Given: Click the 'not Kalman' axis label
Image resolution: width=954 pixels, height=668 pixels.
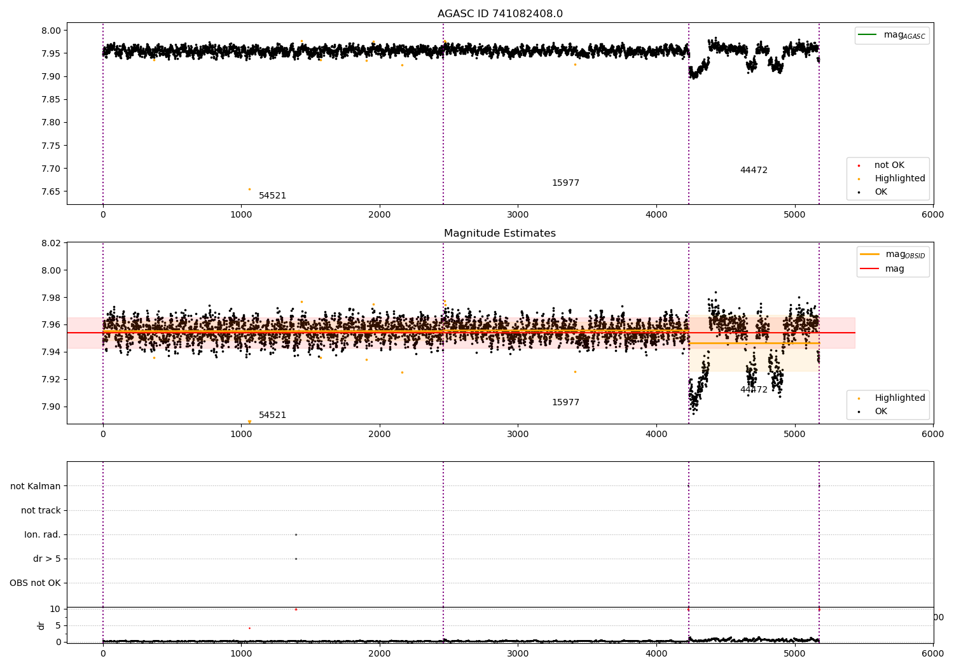Looking at the screenshot, I should [36, 487].
